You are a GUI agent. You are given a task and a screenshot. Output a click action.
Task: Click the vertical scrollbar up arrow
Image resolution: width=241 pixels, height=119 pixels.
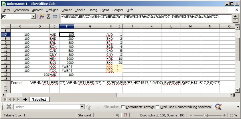(x=238, y=28)
